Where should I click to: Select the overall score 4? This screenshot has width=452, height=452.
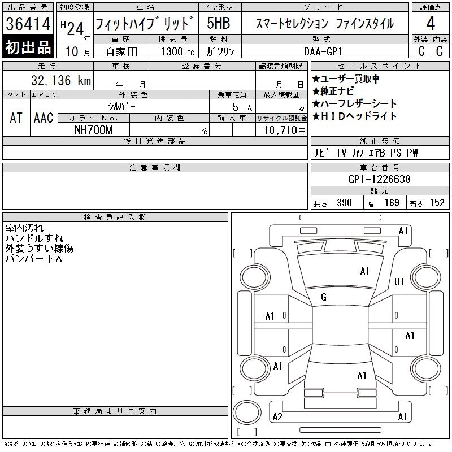[431, 24]
